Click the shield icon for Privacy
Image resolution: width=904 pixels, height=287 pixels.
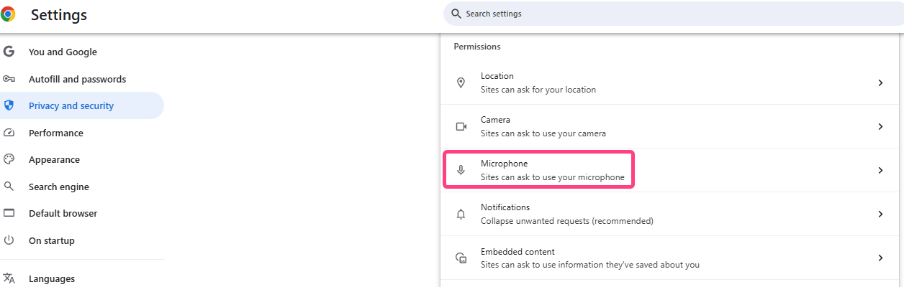pyautogui.click(x=9, y=105)
